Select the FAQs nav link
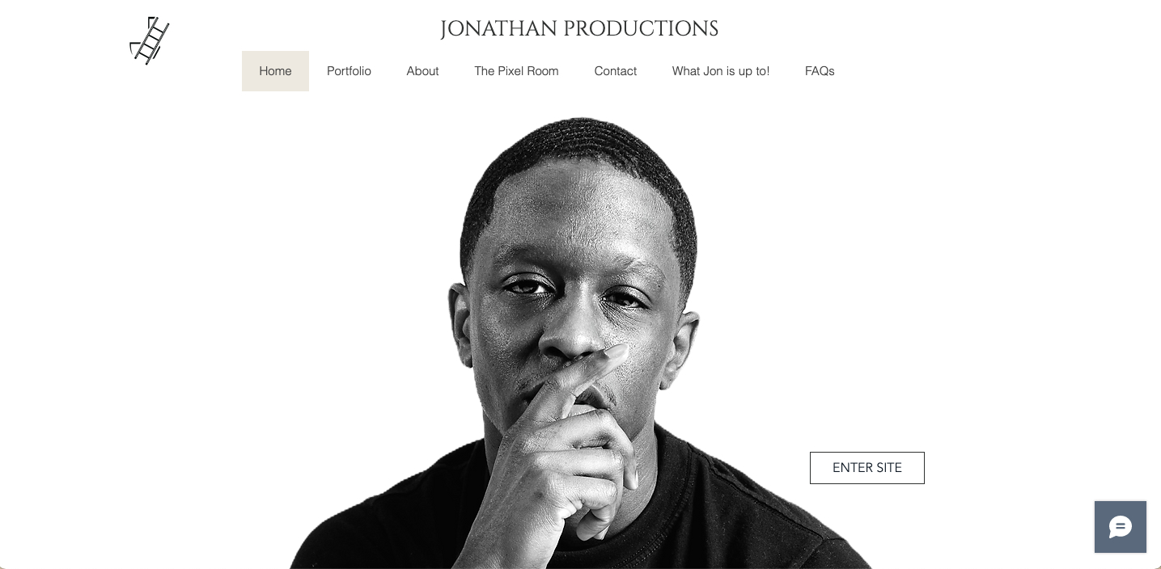1161x569 pixels. [820, 71]
